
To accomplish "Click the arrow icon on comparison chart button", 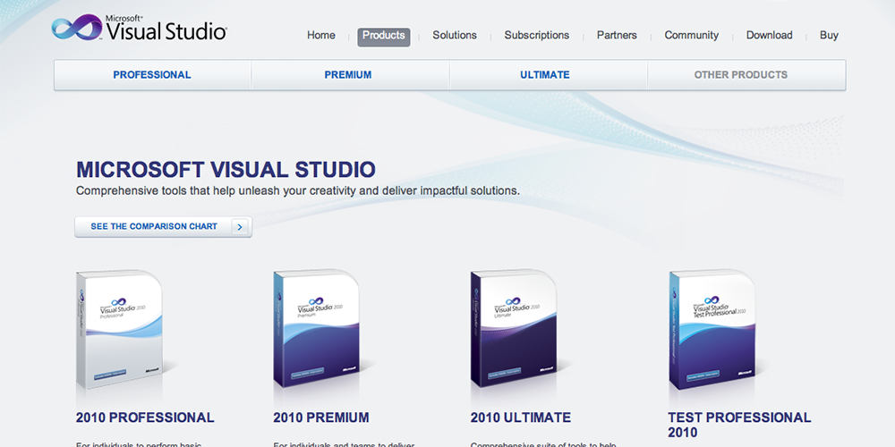I will [x=239, y=227].
